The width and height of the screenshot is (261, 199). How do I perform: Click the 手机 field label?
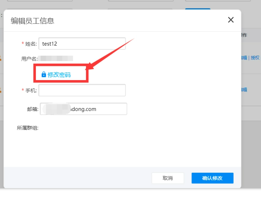31,90
